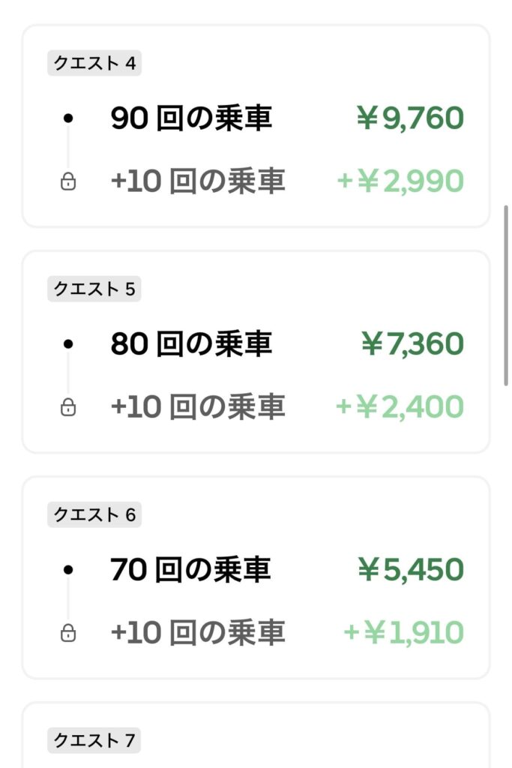Tap the クエスト 6 quest card

[256, 576]
